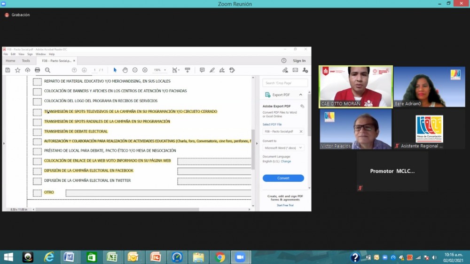Screen dimensions: 470x264
Task: Click the Save file icon in Acrobat toolbar
Action: (x=8, y=70)
